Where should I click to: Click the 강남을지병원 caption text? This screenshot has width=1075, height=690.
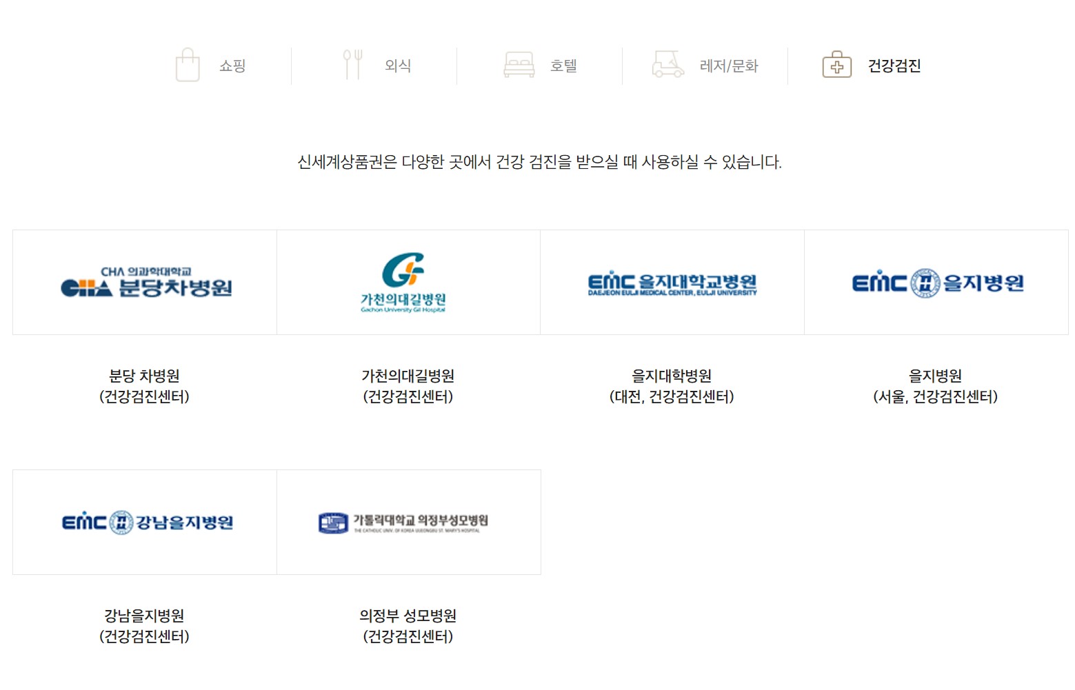144,616
